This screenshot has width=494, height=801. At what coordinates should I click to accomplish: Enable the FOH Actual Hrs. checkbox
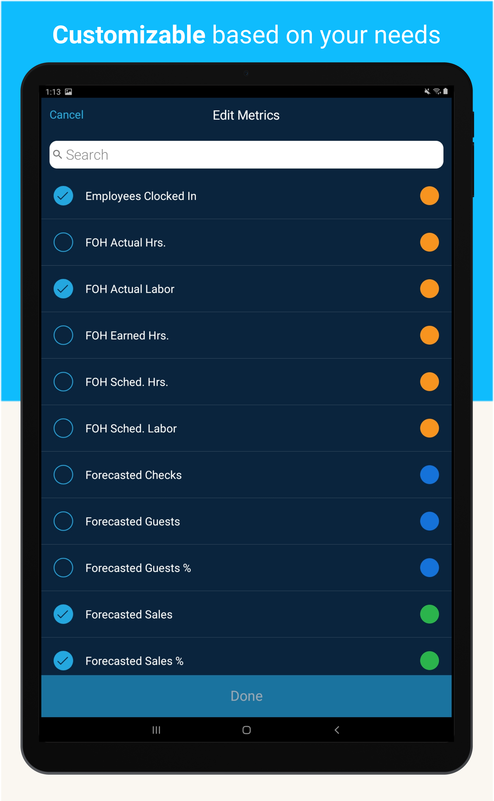coord(63,242)
